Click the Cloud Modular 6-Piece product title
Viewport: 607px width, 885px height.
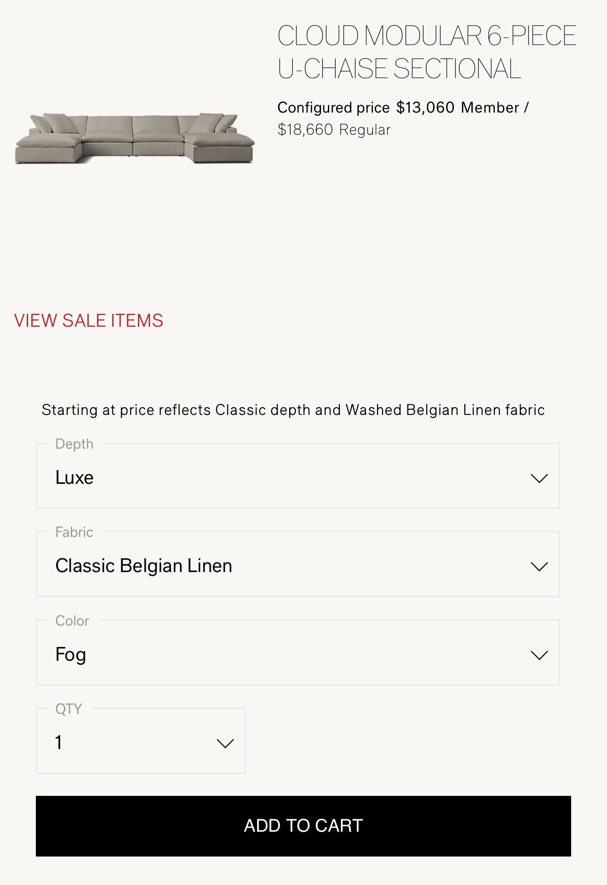426,52
